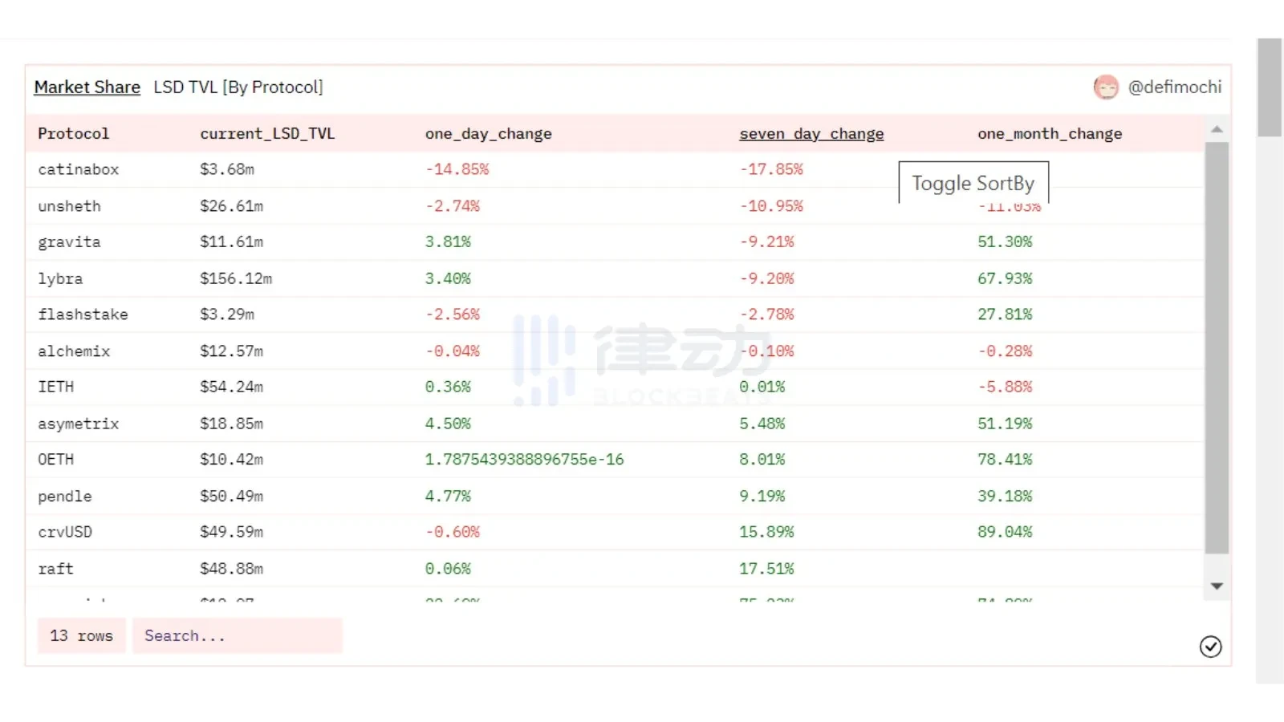Click the crvUSD one-month change 89.04%
Screen dimensions: 1284x722
coord(1005,533)
